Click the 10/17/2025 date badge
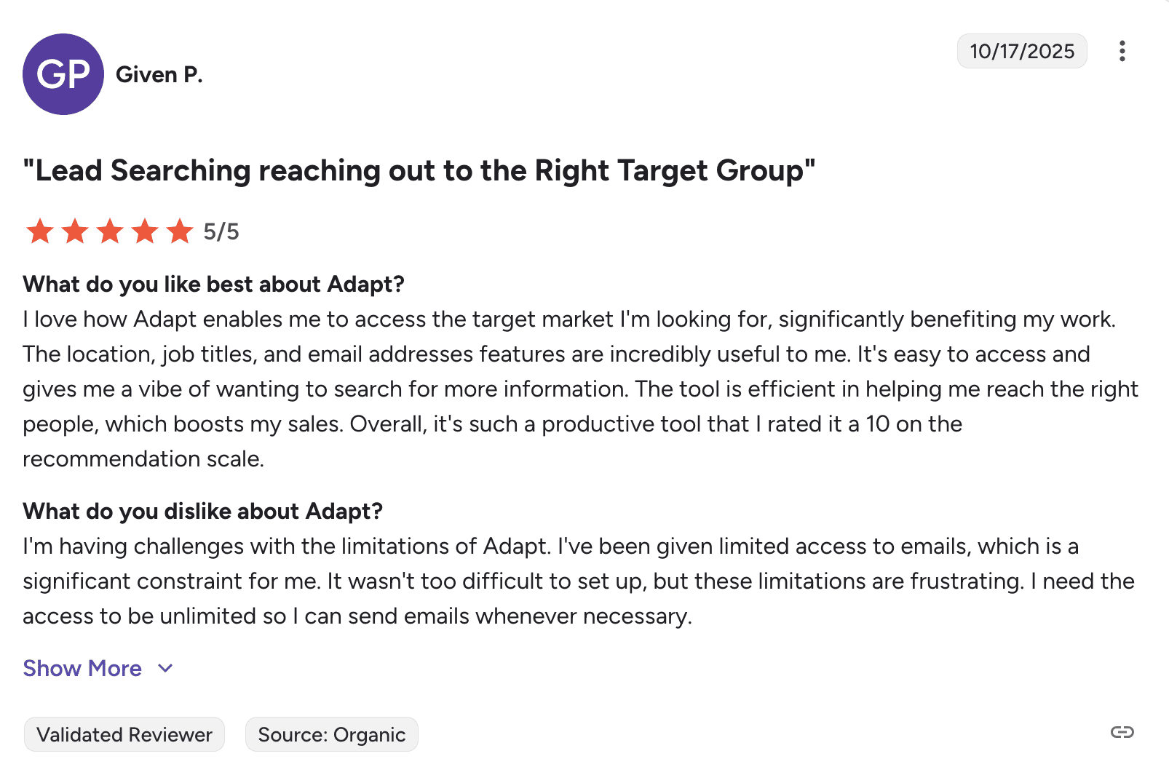This screenshot has width=1169, height=783. tap(1021, 51)
